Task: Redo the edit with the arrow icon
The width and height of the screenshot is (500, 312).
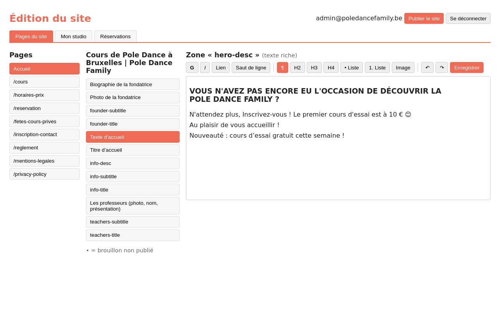Action: tap(442, 67)
